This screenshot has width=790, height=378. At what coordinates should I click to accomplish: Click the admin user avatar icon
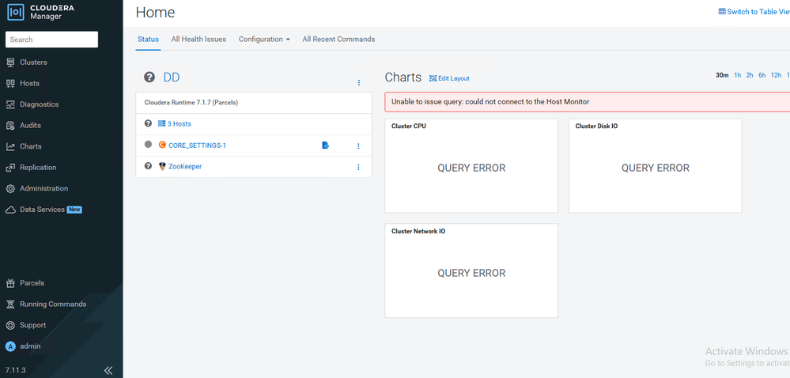[x=10, y=346]
